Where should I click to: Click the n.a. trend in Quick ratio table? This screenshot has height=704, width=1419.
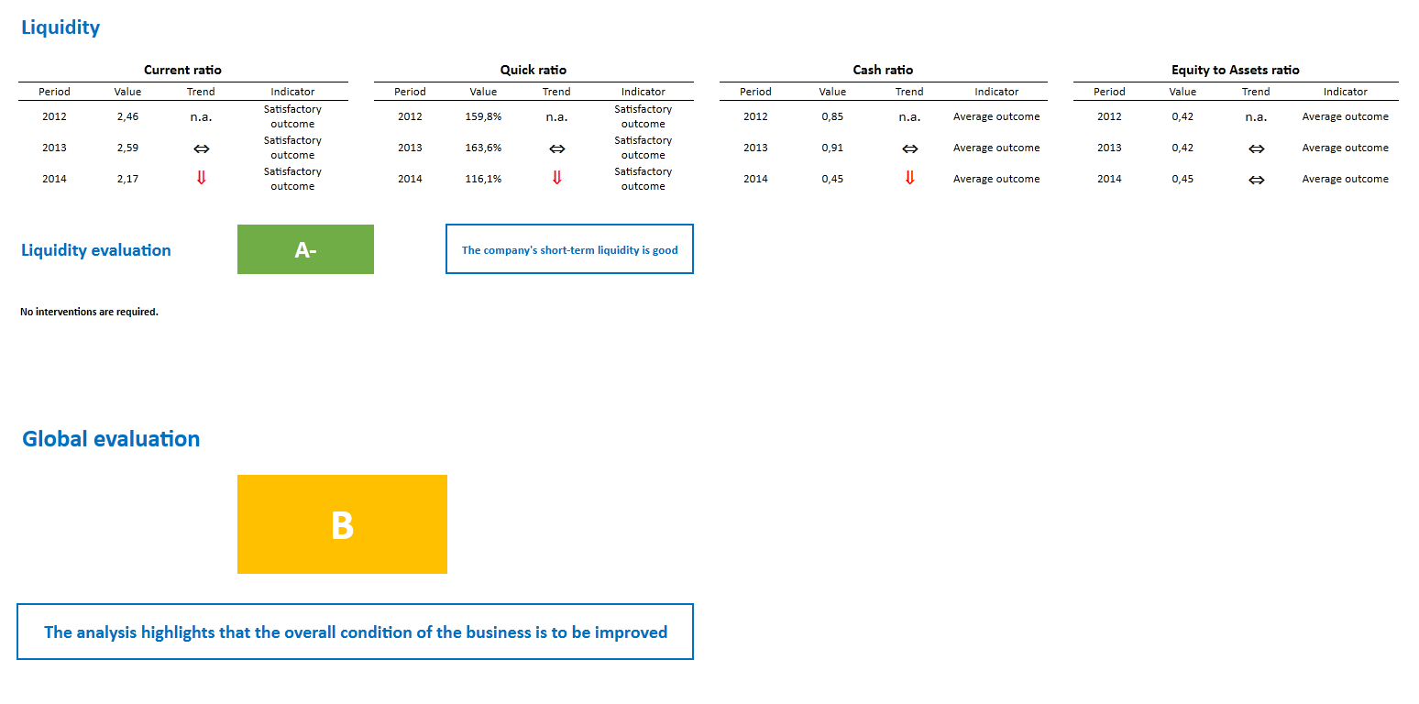(x=556, y=117)
